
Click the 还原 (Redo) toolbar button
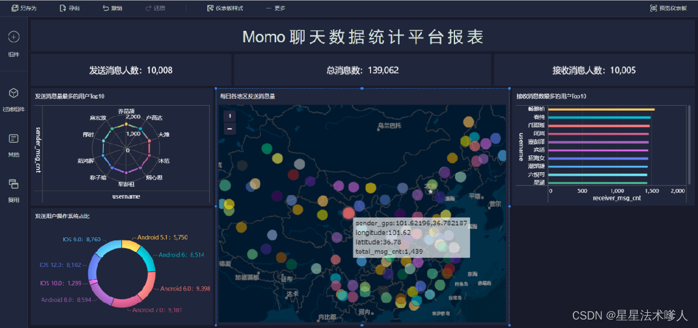click(155, 8)
